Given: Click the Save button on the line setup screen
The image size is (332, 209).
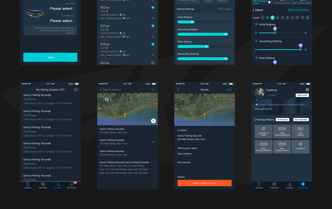Looking at the screenshot, I should tap(50, 57).
